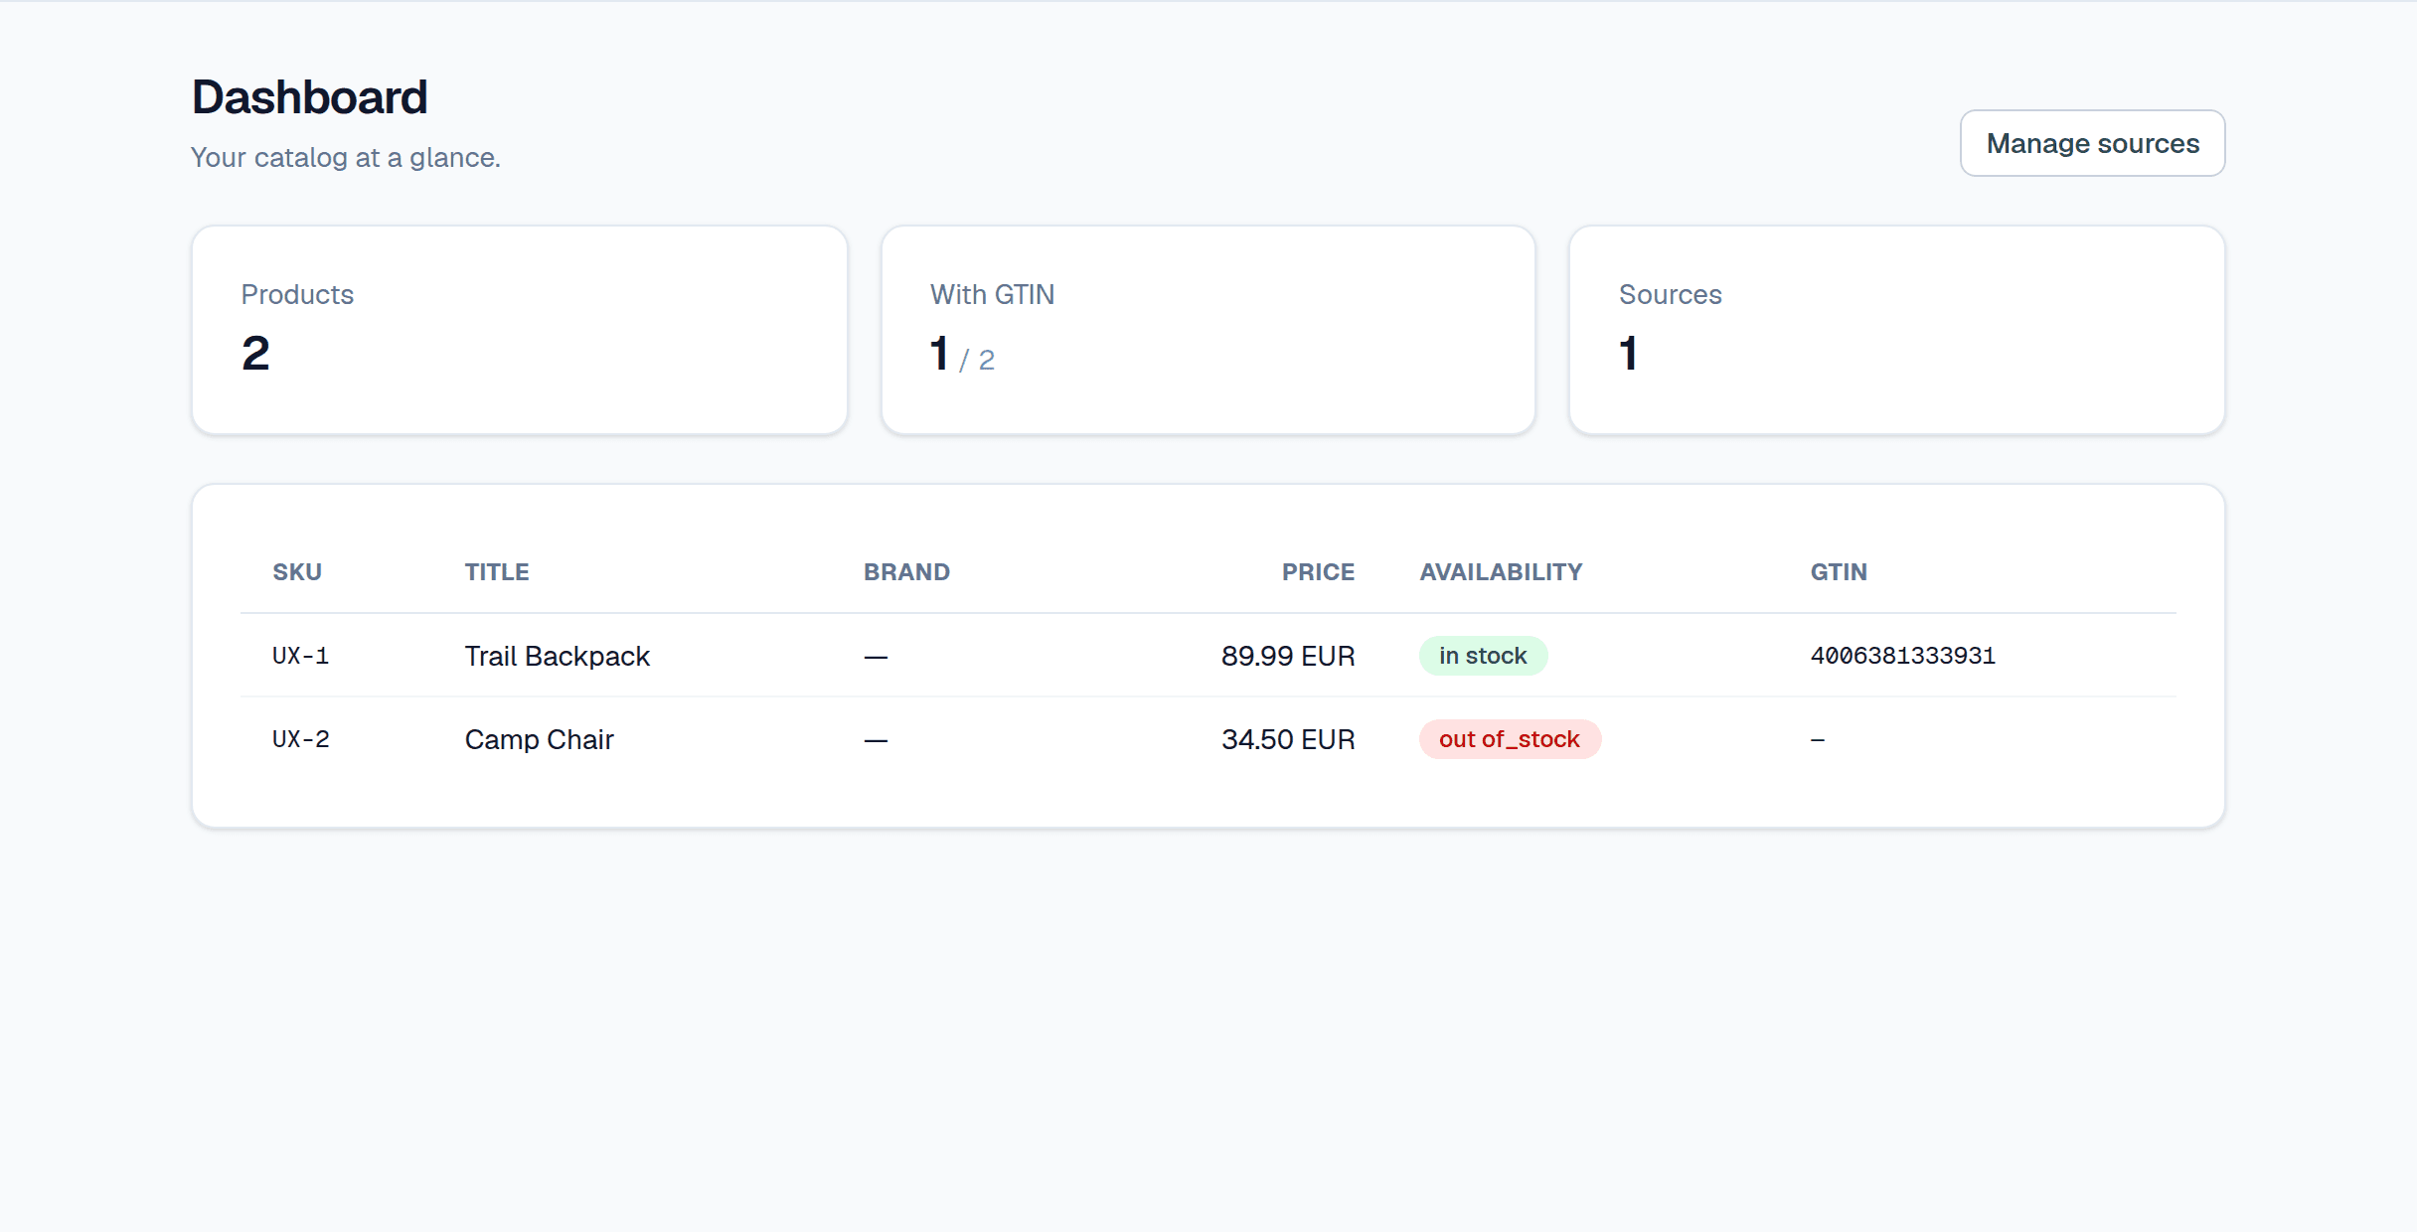The height and width of the screenshot is (1232, 2417).
Task: Select the With GTIN value 1 / 2
Action: coord(961,355)
